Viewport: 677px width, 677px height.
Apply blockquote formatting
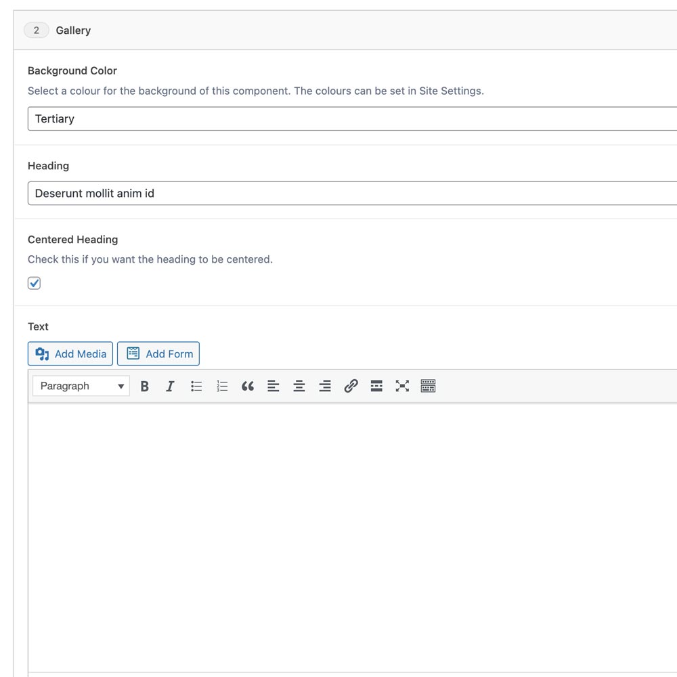coord(248,386)
